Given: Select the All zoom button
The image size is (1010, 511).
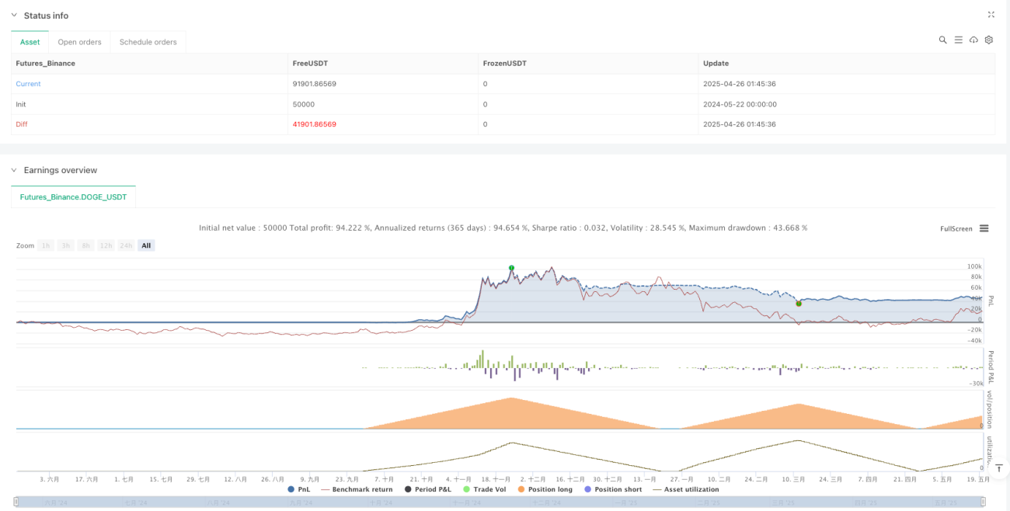Looking at the screenshot, I should click(146, 245).
